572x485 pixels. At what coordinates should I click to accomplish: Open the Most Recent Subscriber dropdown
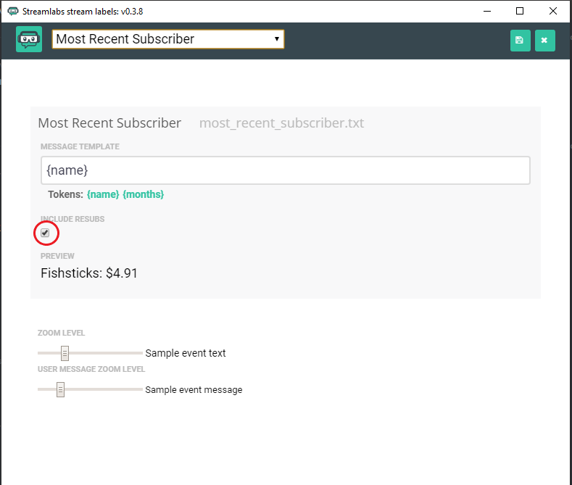point(168,39)
